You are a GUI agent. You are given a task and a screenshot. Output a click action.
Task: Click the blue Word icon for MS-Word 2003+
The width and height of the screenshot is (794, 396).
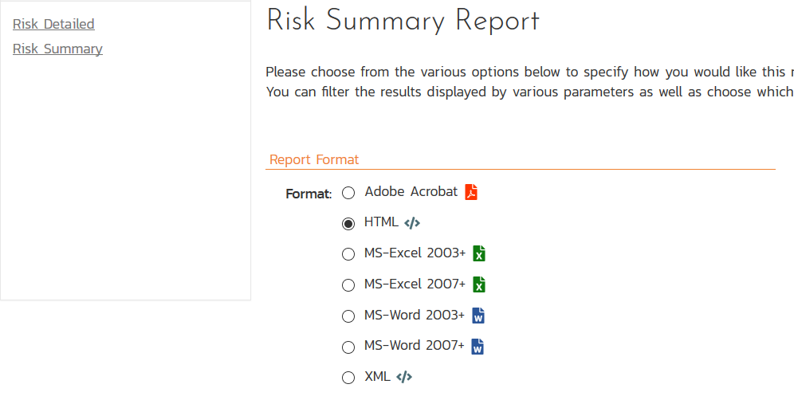pos(478,316)
